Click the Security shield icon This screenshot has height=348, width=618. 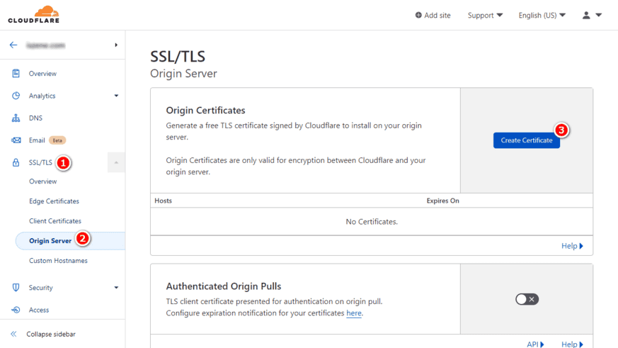[16, 288]
